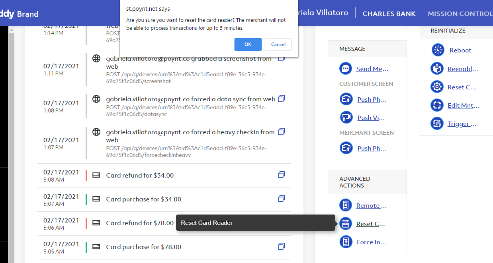This screenshot has width=493, height=263.
Task: Select the Reset Card Reader icon
Action: (346, 224)
